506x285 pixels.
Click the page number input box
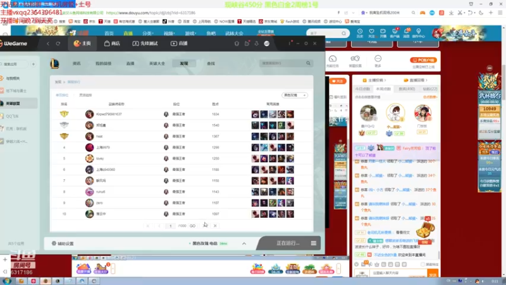tap(170, 226)
